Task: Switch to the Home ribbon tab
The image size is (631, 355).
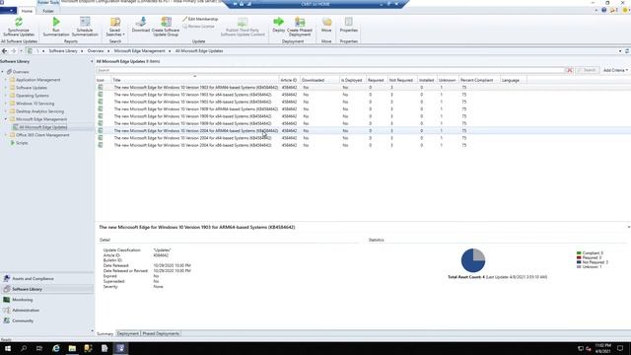Action: 27,11
